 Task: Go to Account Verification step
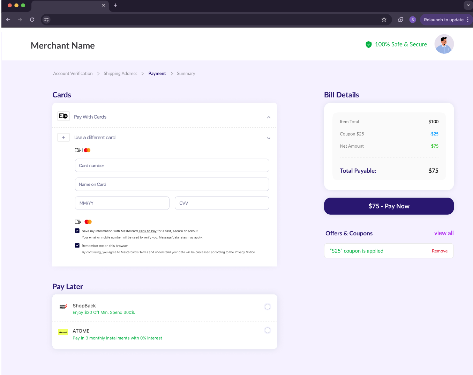(x=73, y=73)
